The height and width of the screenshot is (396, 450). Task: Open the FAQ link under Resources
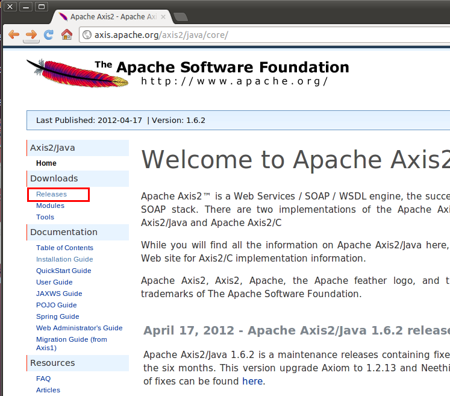[43, 379]
